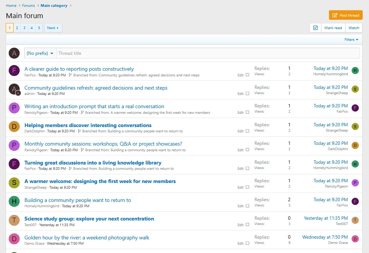Open thread Community guidelines refresh: agreed decisions

(96, 88)
